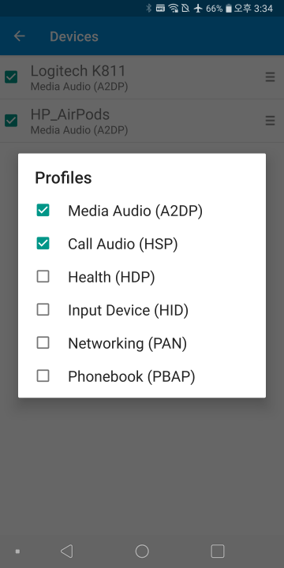Select the HP_AirPods device name
284x568 pixels.
[70, 114]
